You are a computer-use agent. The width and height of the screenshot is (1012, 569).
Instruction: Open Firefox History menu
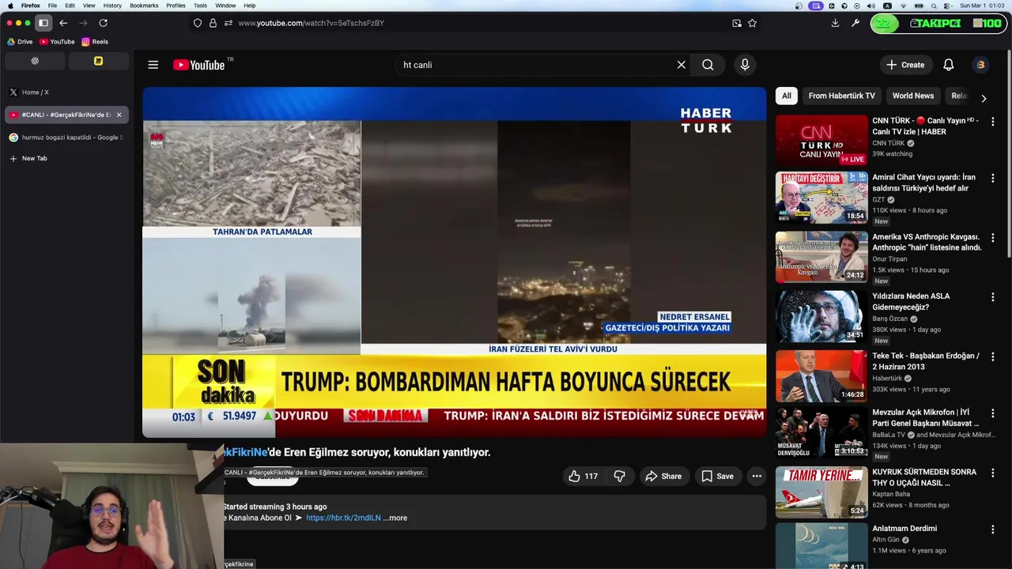point(112,6)
